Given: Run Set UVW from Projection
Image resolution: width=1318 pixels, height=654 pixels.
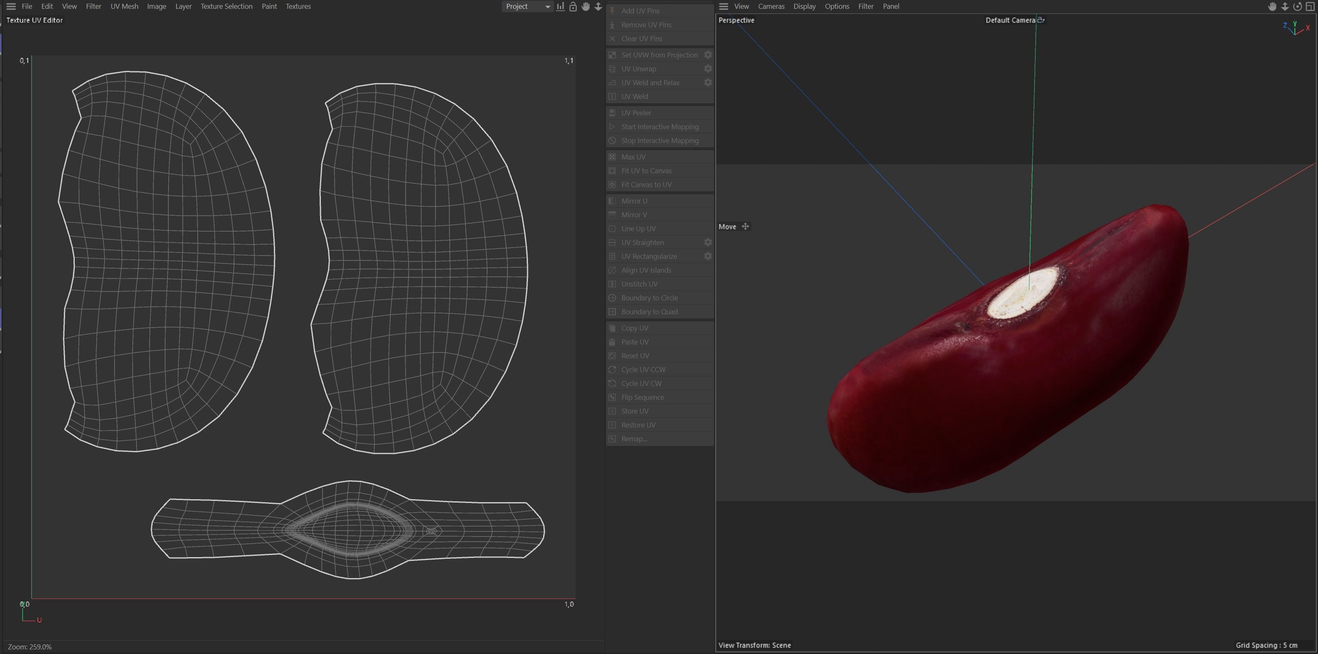Looking at the screenshot, I should point(654,55).
